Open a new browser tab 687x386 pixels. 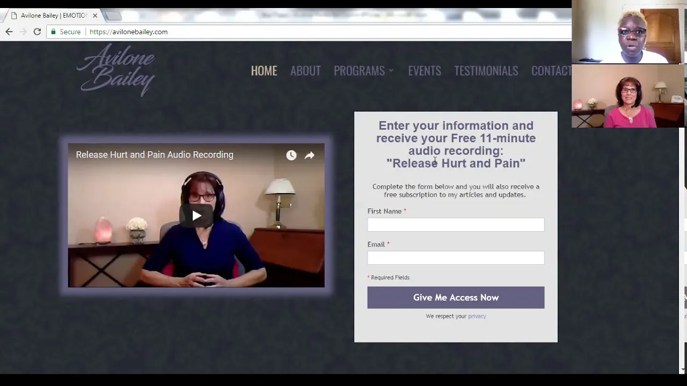coord(113,16)
